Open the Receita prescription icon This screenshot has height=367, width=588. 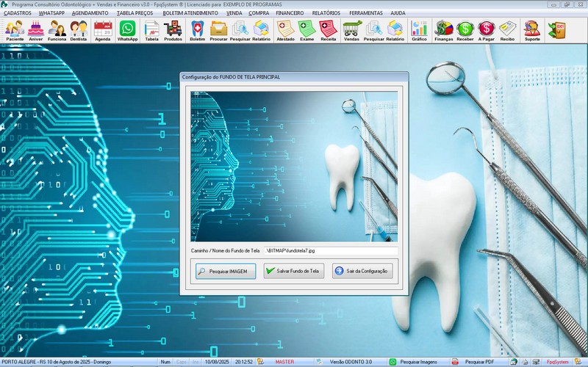[x=329, y=30]
